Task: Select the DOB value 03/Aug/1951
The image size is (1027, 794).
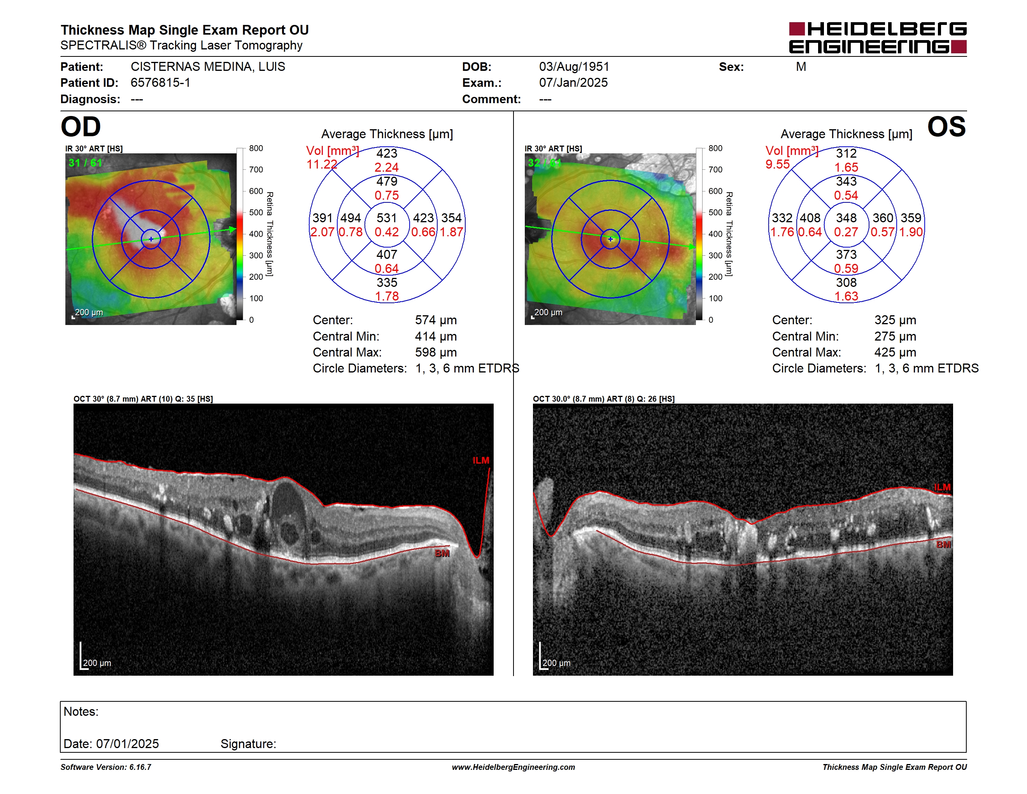Action: coord(574,67)
